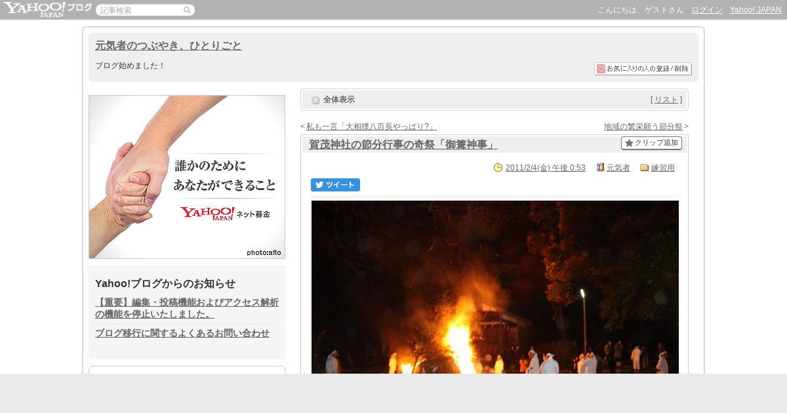Open post title 賀茂神社の節分行事の奇祭「御篝神事」
The height and width of the screenshot is (413, 787).
[x=403, y=144]
